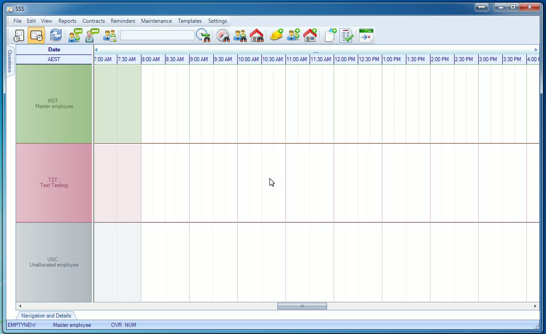Open the View menu
The image size is (546, 334).
(x=46, y=21)
